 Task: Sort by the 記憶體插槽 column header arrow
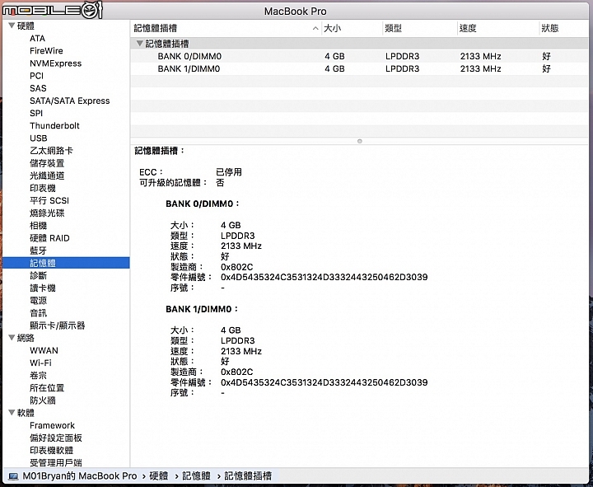point(315,28)
